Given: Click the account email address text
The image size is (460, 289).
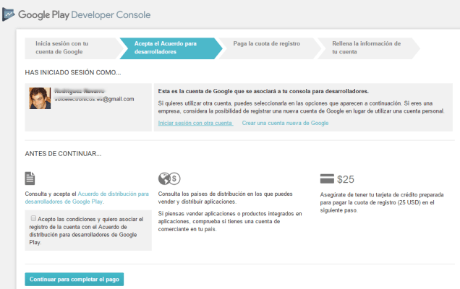Looking at the screenshot, I should click(94, 99).
